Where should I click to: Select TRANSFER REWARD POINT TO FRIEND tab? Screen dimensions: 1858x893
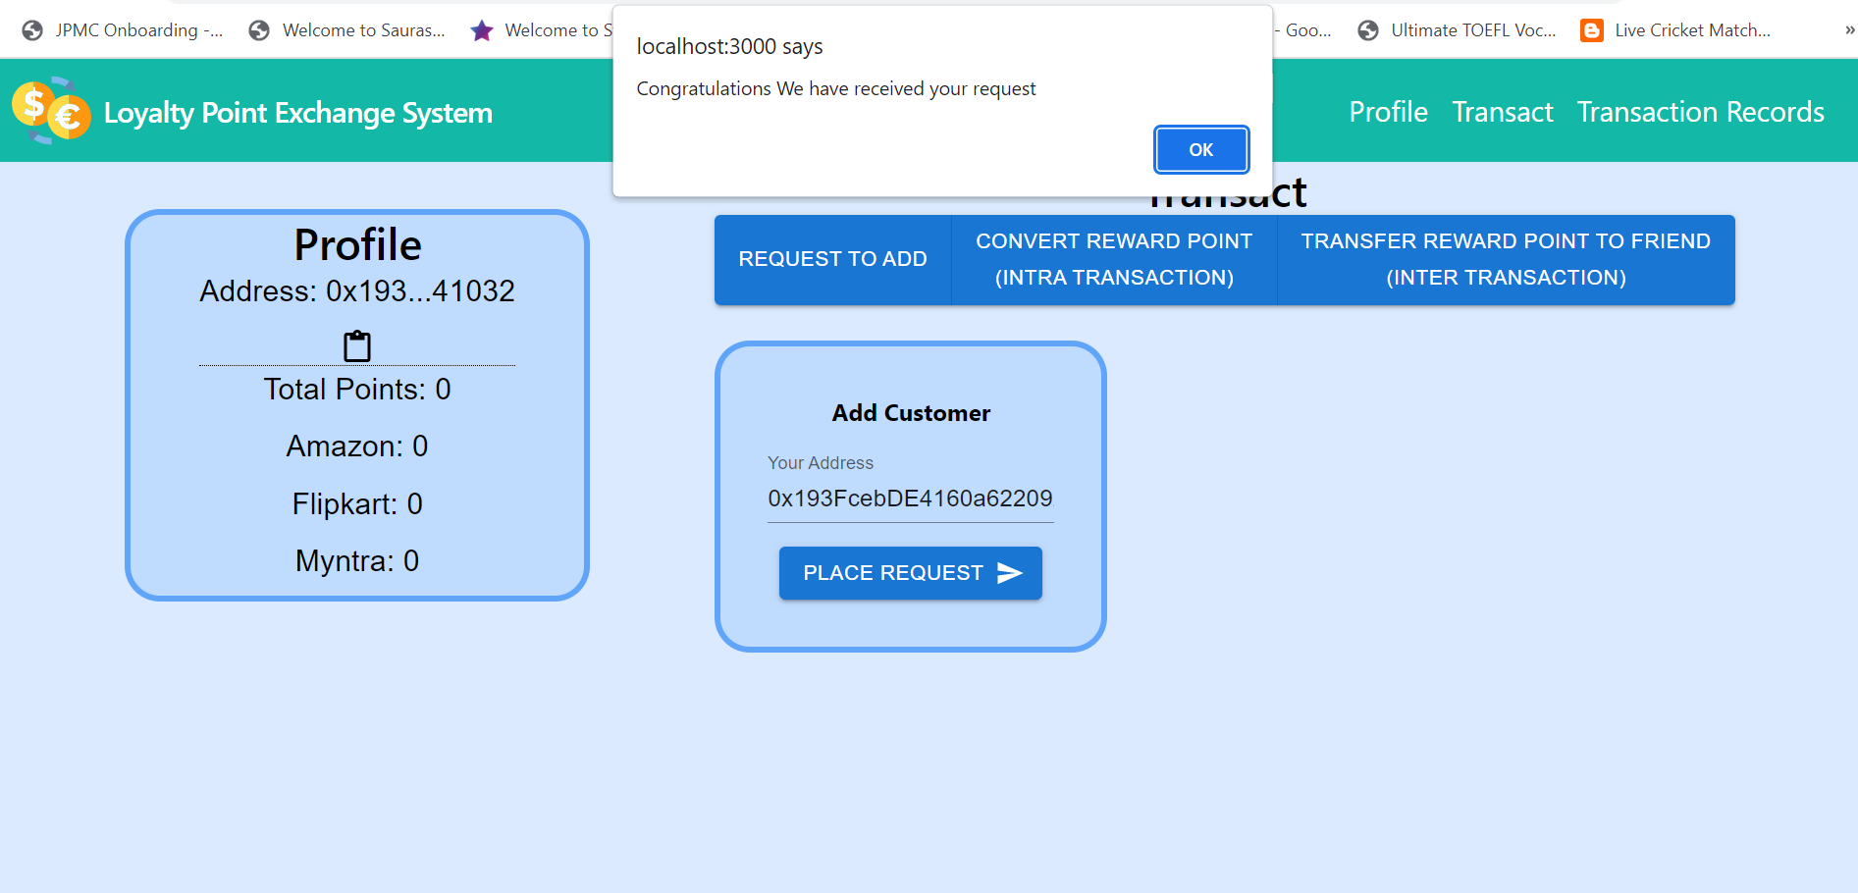(1504, 259)
